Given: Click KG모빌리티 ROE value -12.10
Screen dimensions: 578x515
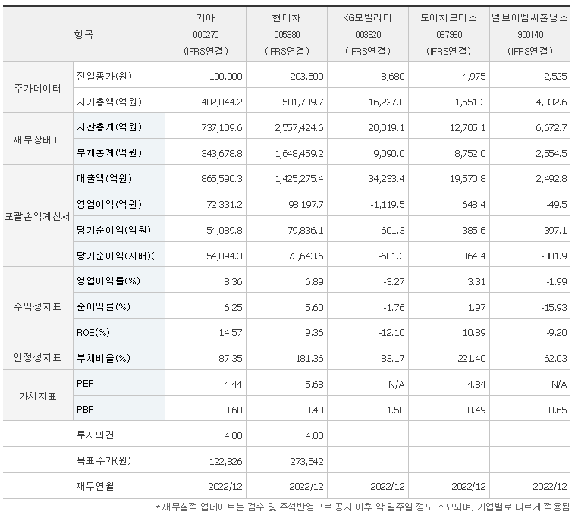Looking at the screenshot, I should pos(392,333).
